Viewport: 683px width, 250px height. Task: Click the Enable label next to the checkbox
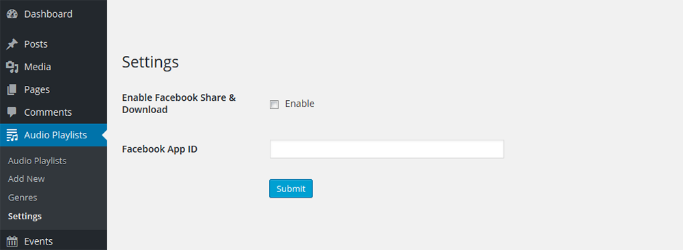pos(300,104)
